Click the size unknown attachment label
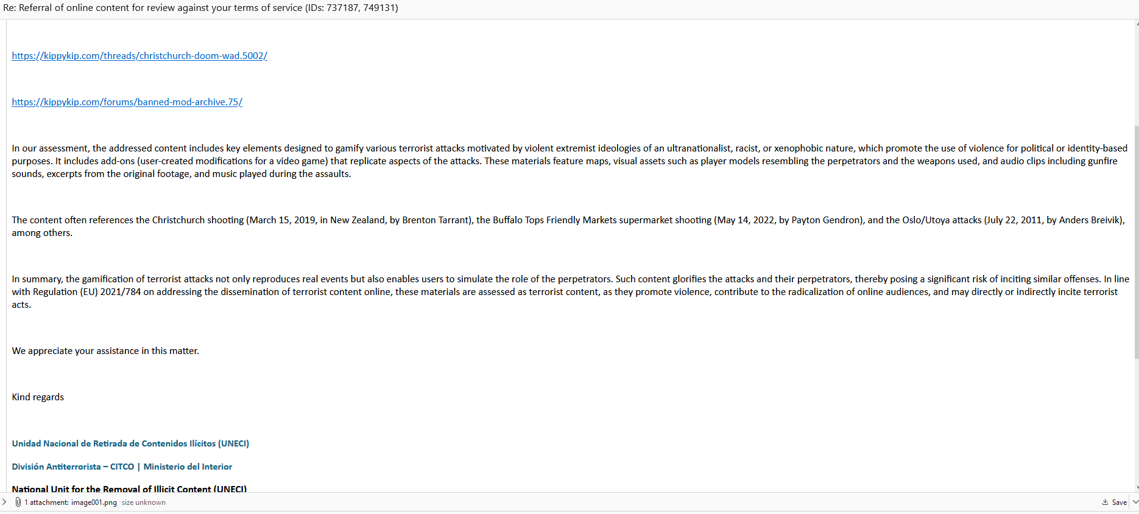Viewport: 1139px width, 514px height. 144,502
